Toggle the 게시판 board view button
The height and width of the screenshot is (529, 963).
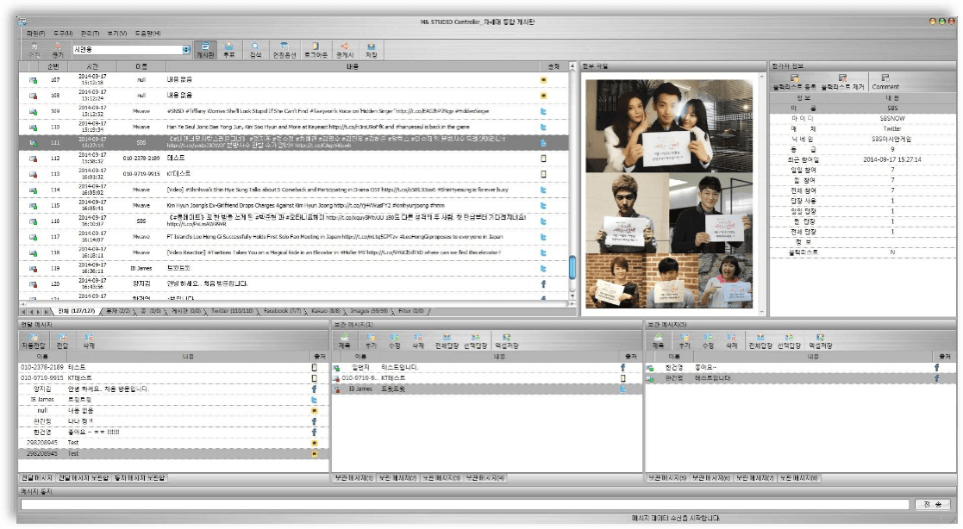tap(205, 50)
